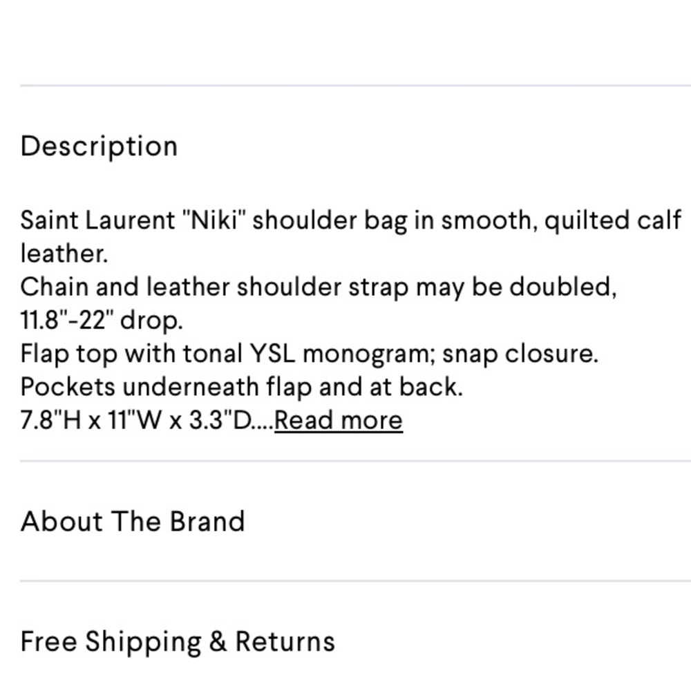Expand the "Free Shipping & Returns" section
The height and width of the screenshot is (691, 691).
click(178, 641)
